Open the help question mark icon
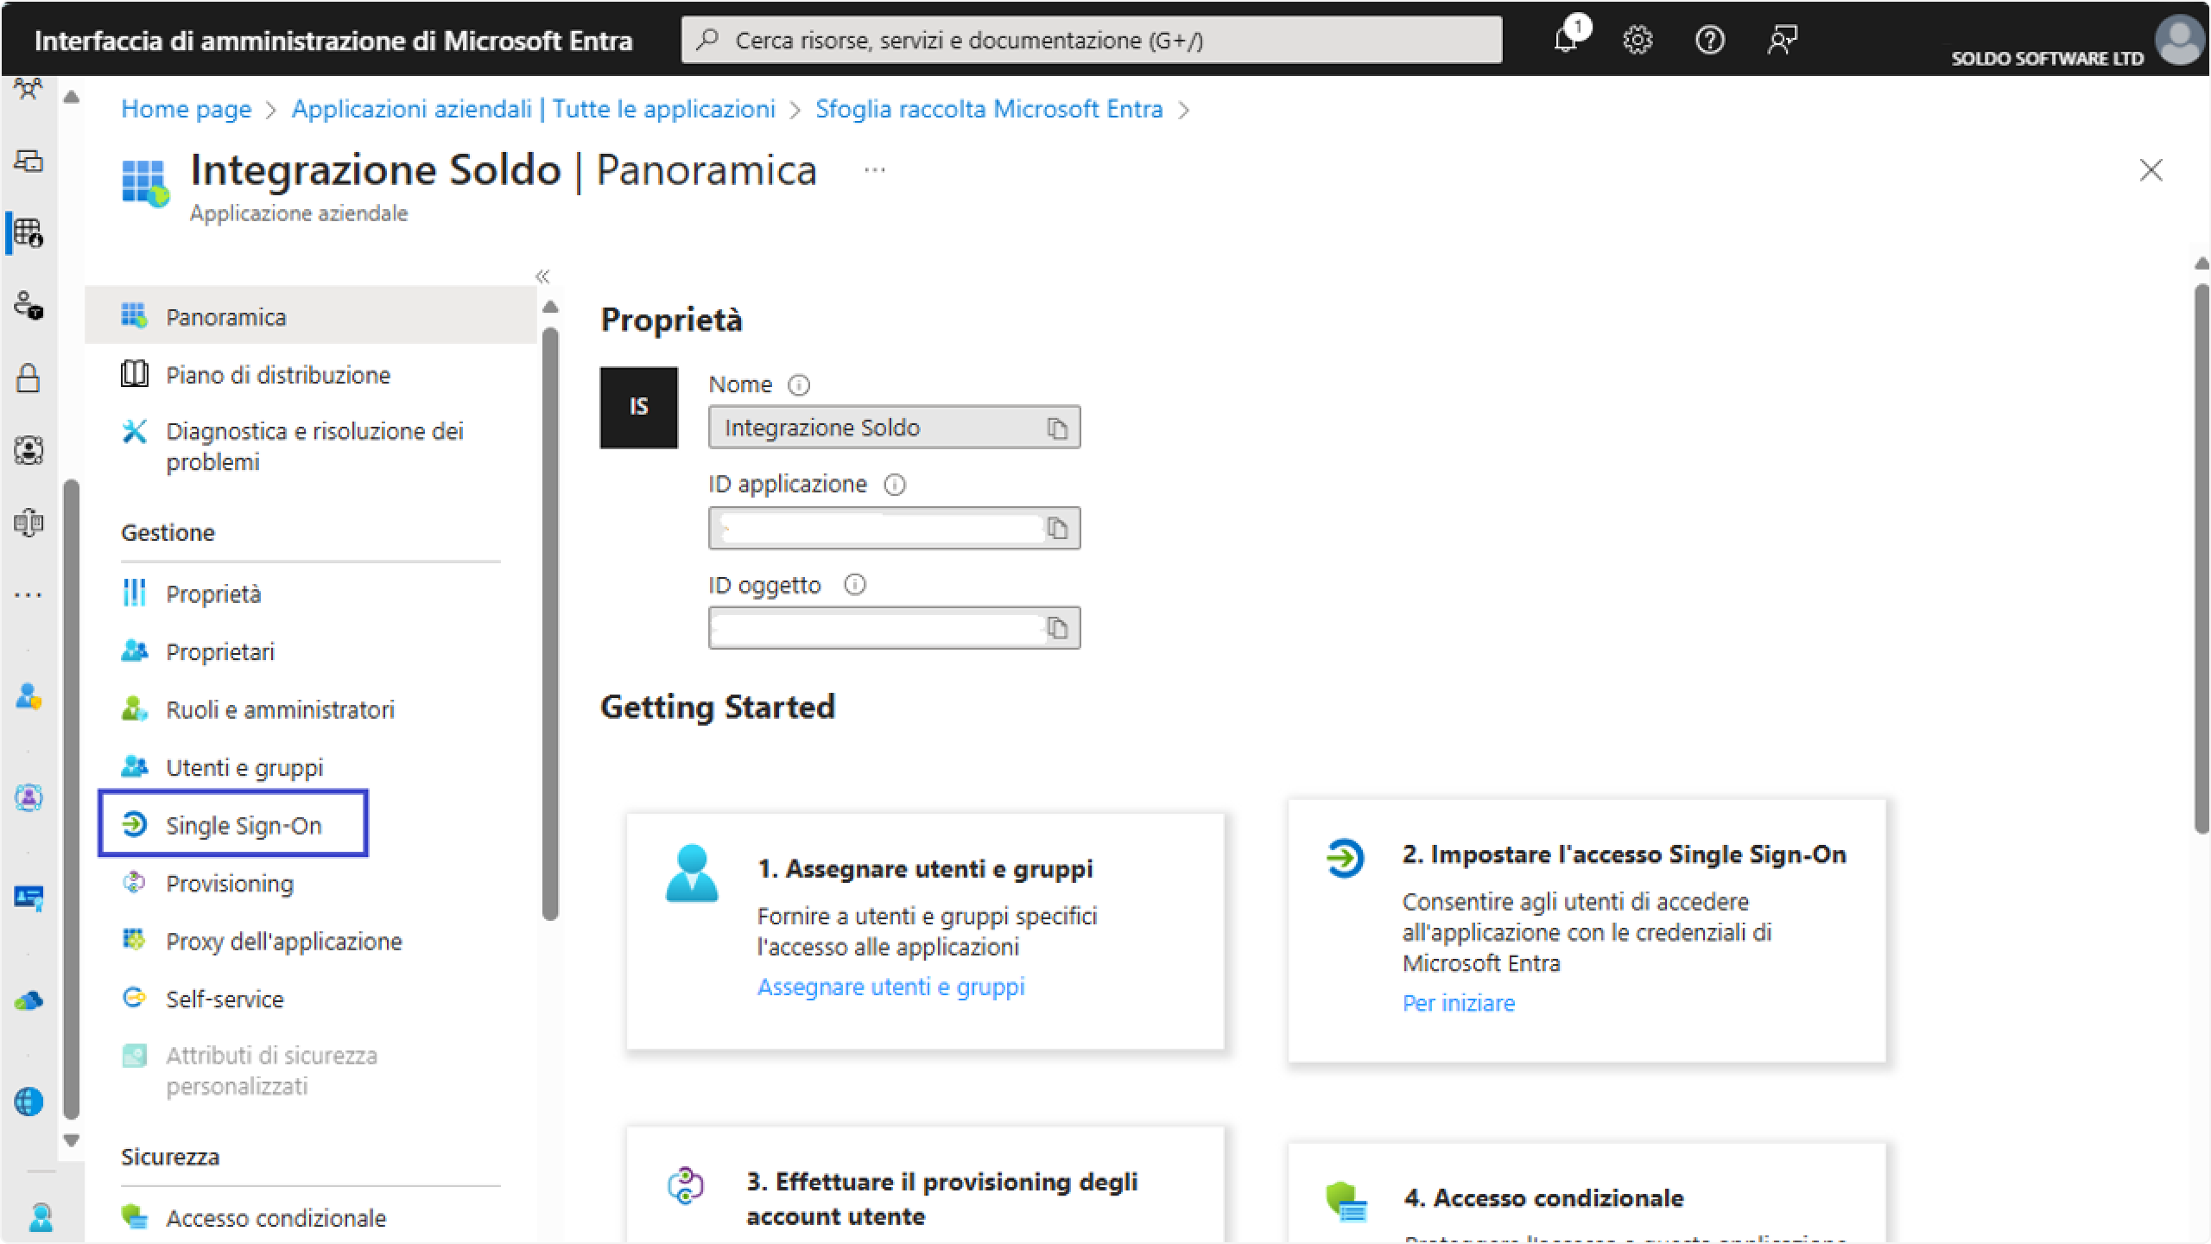 pos(1709,40)
